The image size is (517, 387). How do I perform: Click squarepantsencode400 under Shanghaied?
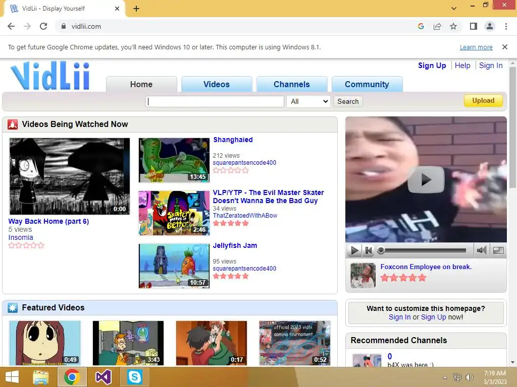[244, 163]
